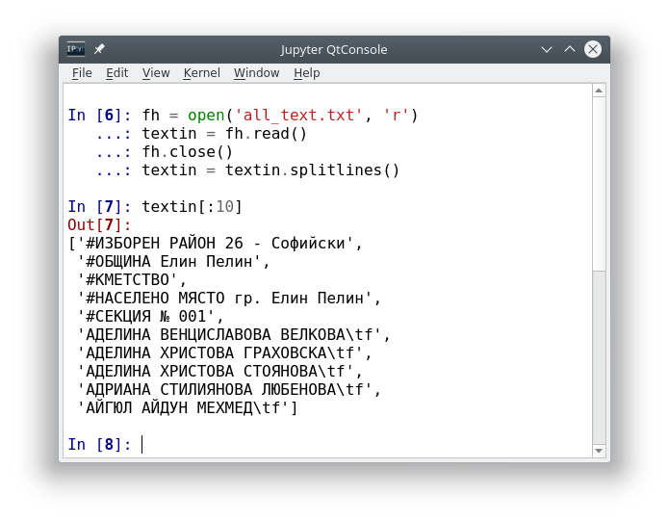
Task: Click the Jupyter QtConsole window title
Action: (334, 49)
